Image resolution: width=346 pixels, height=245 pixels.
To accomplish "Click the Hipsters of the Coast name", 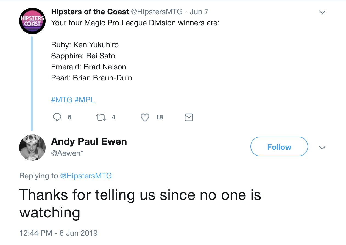I will pyautogui.click(x=90, y=12).
